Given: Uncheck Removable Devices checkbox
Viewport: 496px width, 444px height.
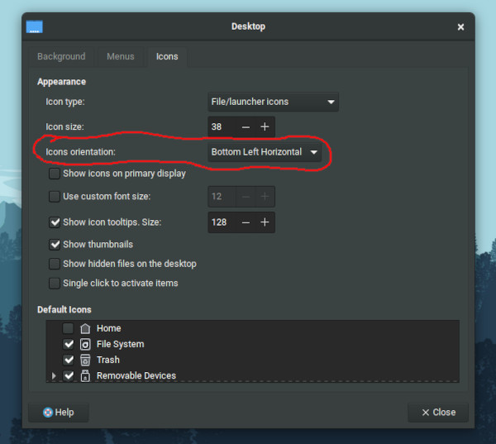Looking at the screenshot, I should (x=69, y=375).
